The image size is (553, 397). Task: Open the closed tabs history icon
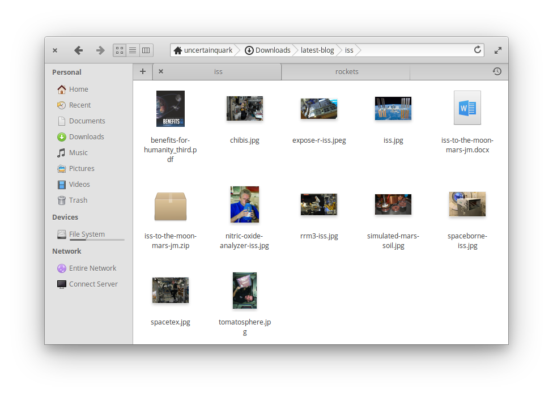497,71
